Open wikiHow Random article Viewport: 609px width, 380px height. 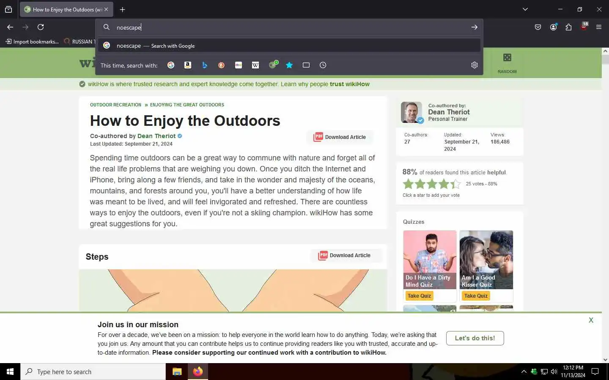(507, 63)
